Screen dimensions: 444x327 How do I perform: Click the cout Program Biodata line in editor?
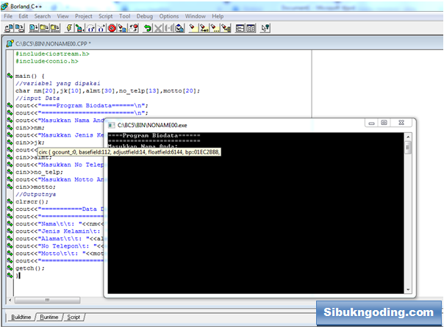82,105
